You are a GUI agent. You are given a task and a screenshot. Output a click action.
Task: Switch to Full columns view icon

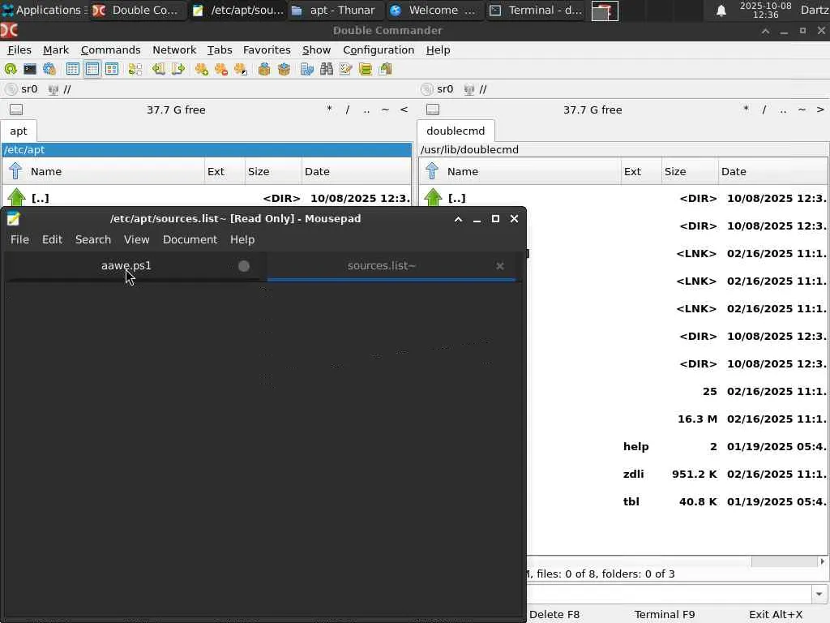(92, 69)
